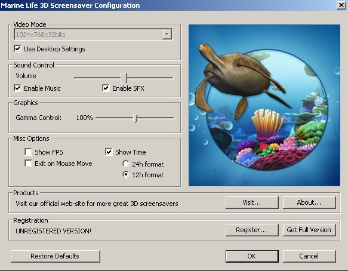This screenshot has width=348, height=271.
Task: Open the Video Mode resolution dropdown arrow
Action: [167, 35]
